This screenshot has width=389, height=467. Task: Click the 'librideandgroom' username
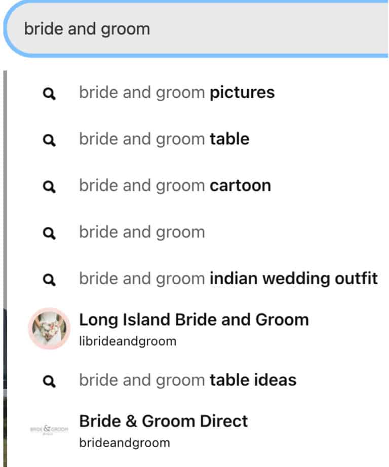tap(128, 341)
